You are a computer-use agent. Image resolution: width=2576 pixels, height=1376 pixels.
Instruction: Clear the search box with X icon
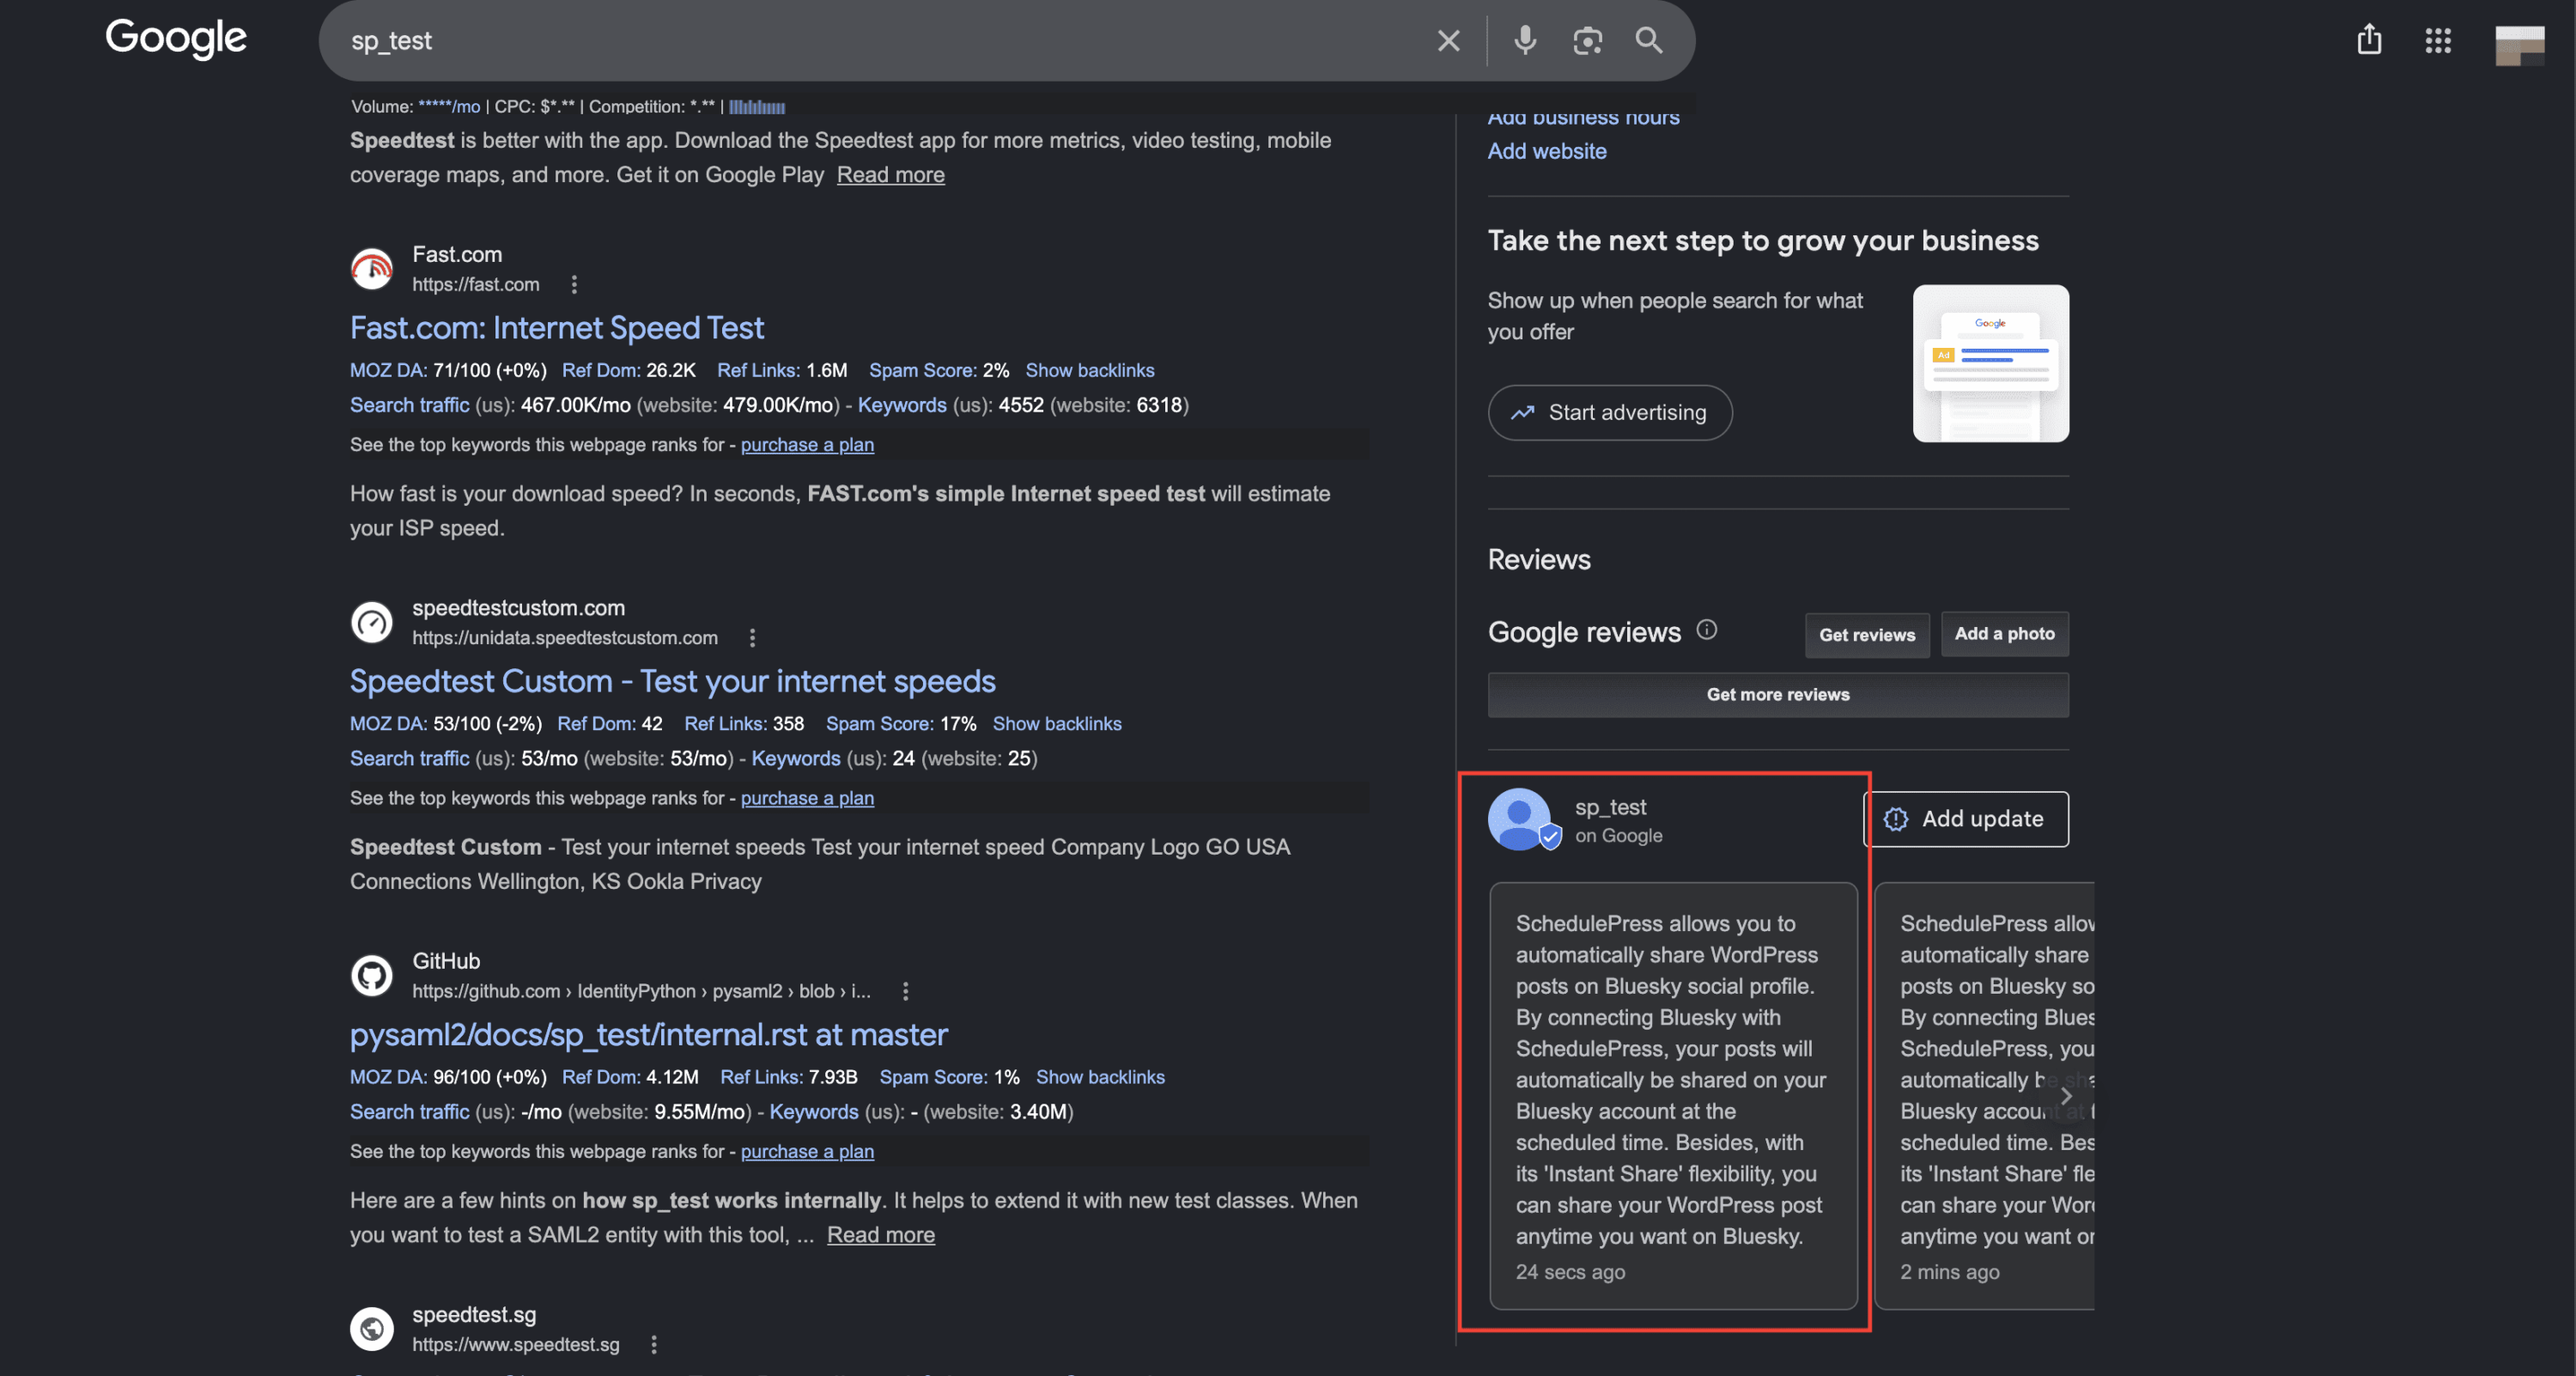click(1448, 41)
